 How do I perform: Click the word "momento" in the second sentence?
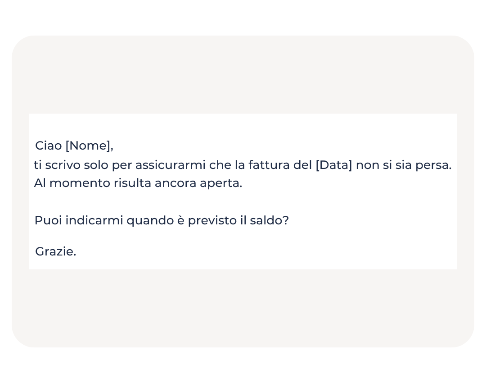coord(80,183)
